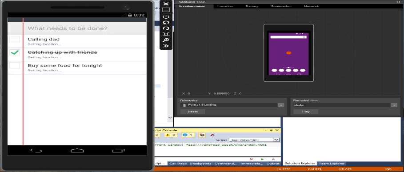This screenshot has height=172, width=404.
Task: Click the orange dot on accelerometer phone
Action: (x=288, y=53)
